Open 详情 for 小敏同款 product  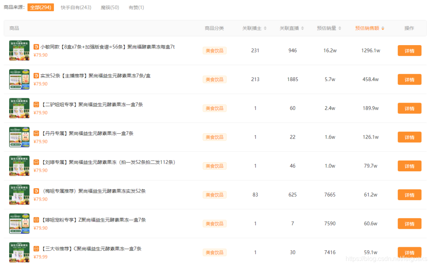tap(409, 51)
